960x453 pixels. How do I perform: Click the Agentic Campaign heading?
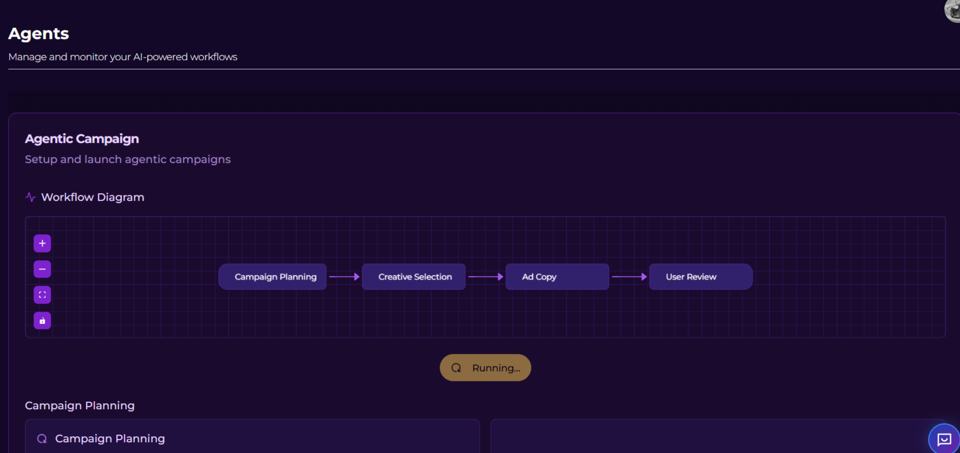pos(82,139)
